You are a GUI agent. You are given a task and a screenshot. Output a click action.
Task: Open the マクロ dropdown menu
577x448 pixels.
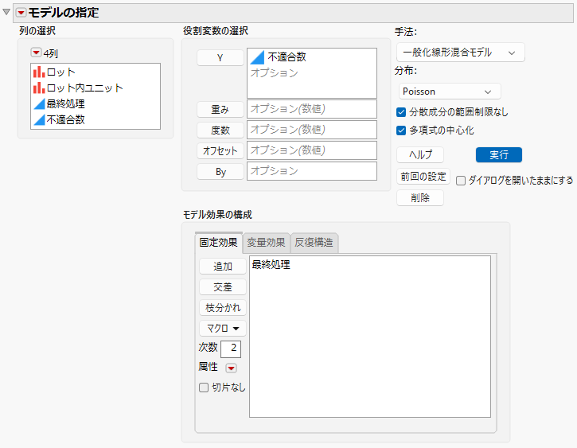click(x=223, y=328)
